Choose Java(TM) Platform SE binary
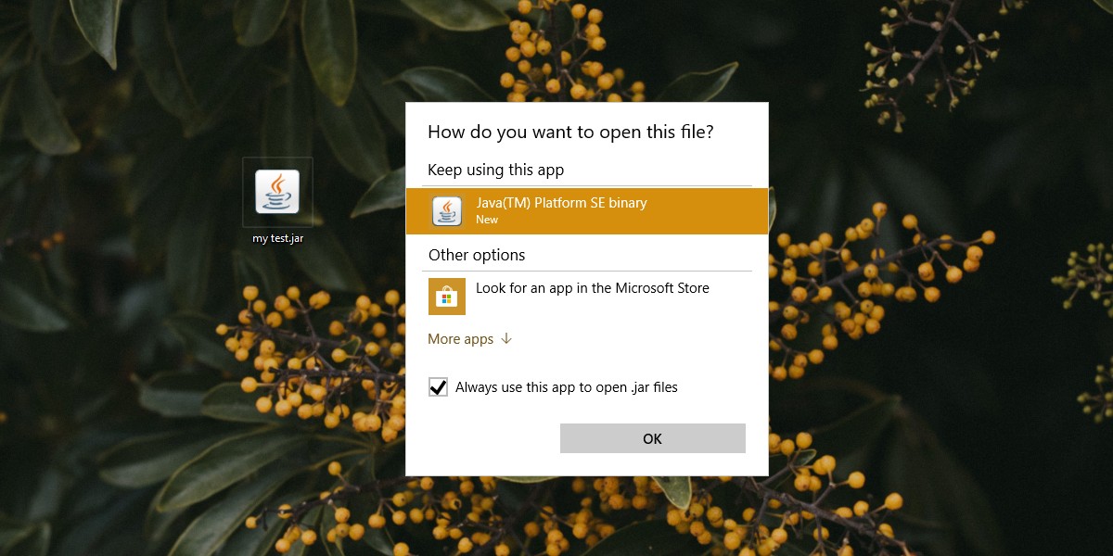The image size is (1113, 556). 587,211
